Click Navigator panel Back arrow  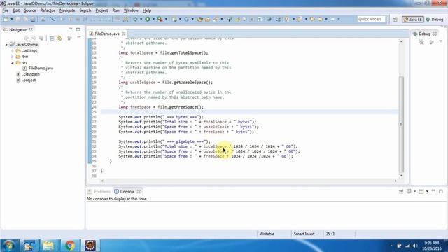click(x=27, y=38)
